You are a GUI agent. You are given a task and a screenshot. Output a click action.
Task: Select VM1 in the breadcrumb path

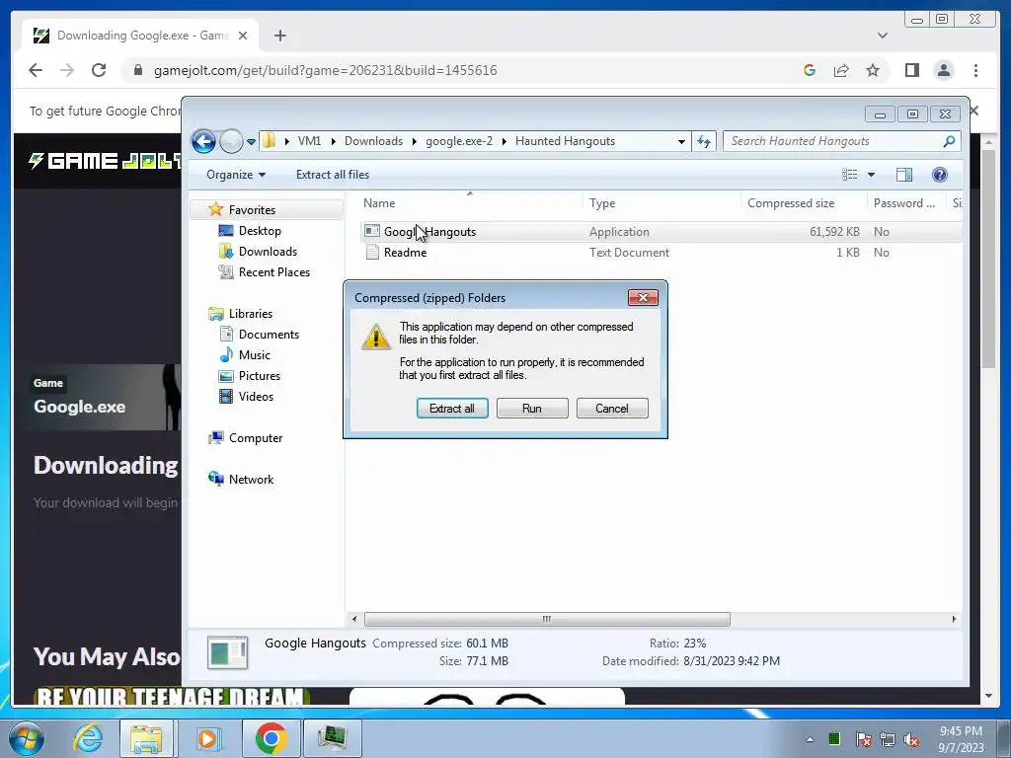click(x=309, y=141)
